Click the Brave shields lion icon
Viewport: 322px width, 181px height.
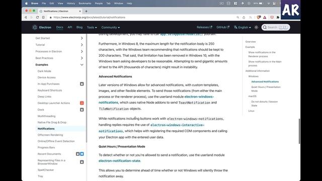click(x=259, y=18)
